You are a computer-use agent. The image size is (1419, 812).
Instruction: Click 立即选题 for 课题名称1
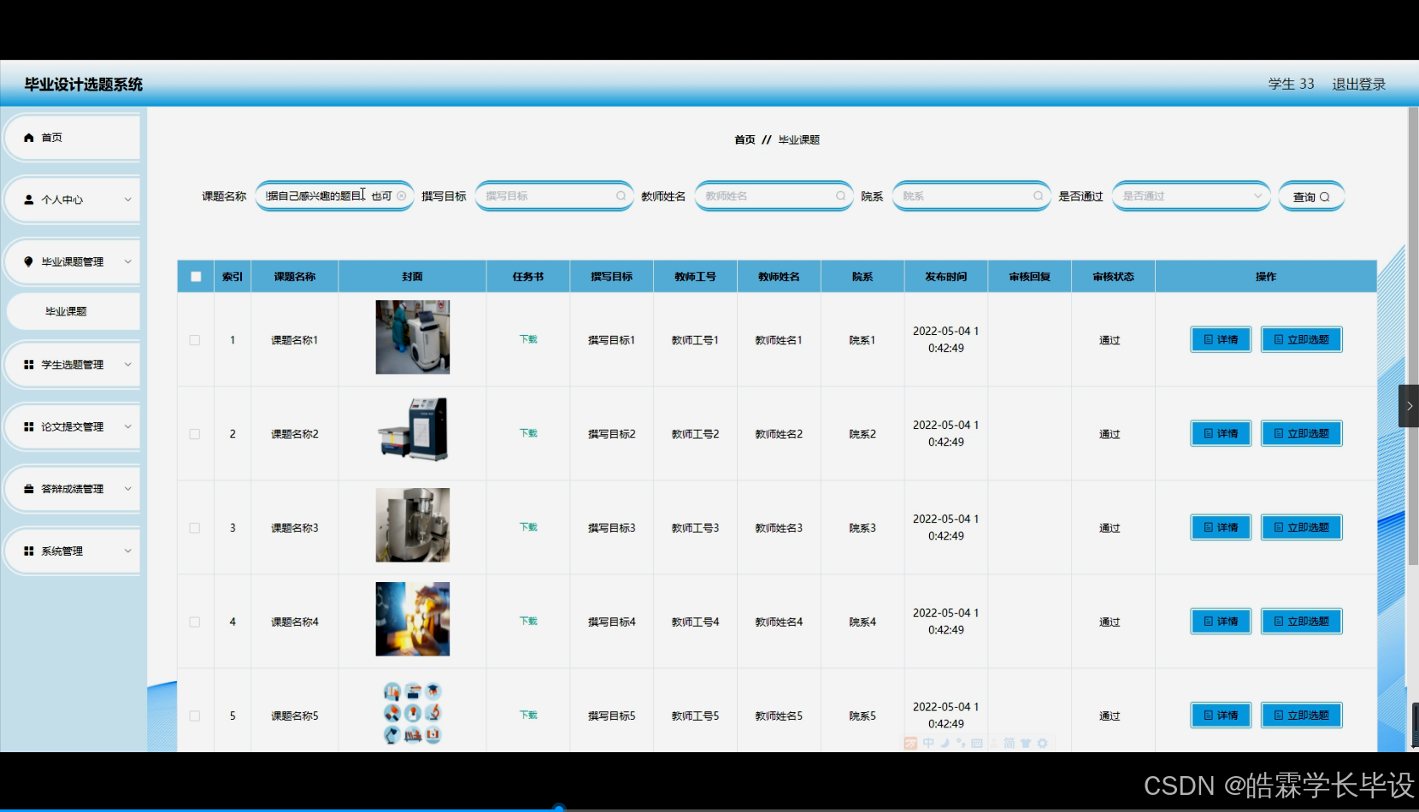tap(1301, 339)
